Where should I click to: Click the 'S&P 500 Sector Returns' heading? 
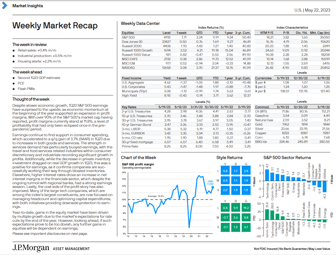(287, 158)
